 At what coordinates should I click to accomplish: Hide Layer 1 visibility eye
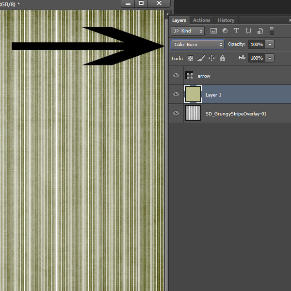(x=176, y=94)
